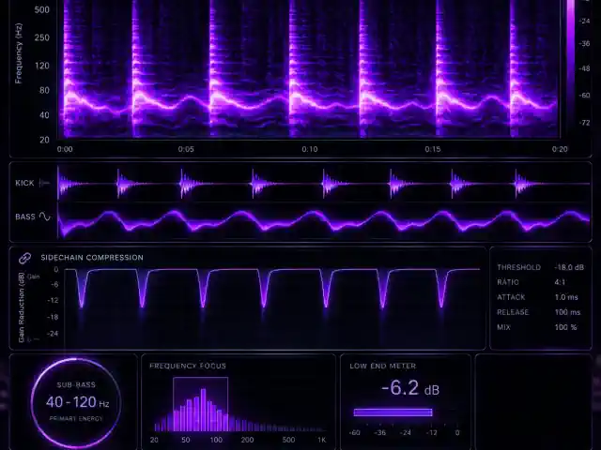Click the 1K label on the Frequency Focus axis
The image size is (601, 450).
tap(321, 440)
